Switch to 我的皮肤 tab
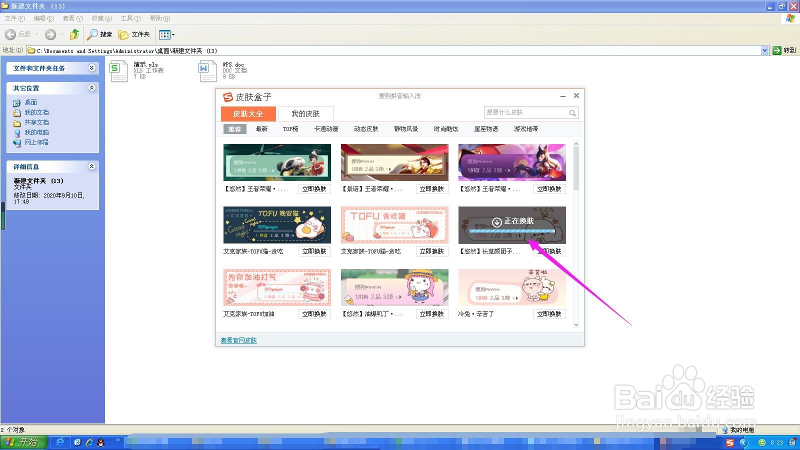This screenshot has height=450, width=800. (x=305, y=113)
